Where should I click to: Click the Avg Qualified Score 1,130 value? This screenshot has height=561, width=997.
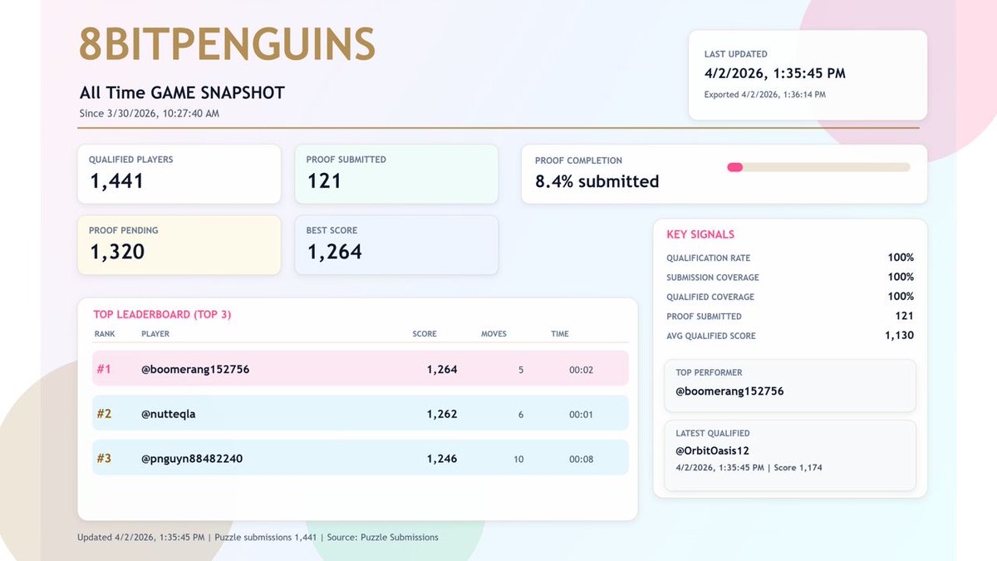(898, 336)
